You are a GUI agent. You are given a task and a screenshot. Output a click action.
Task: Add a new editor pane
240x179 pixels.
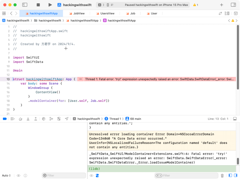pos(236,14)
